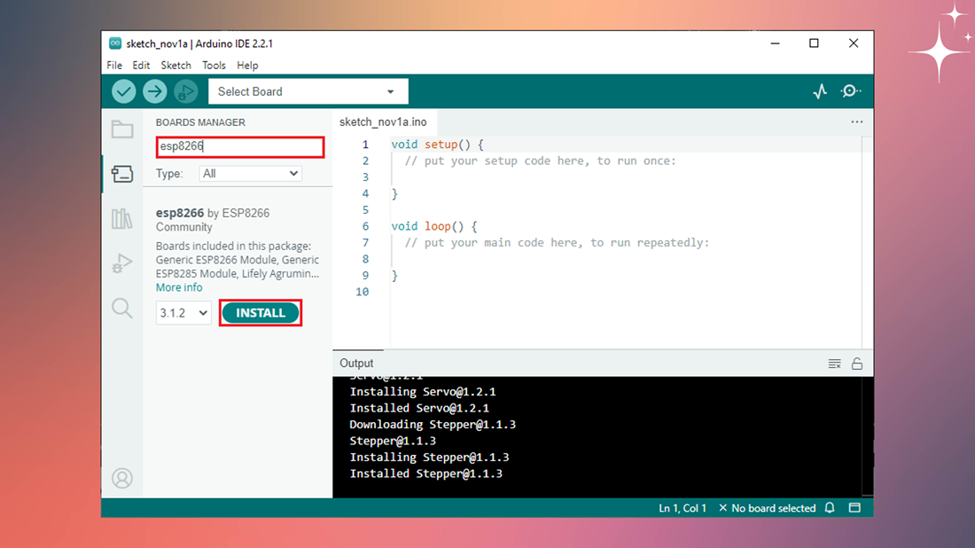The image size is (975, 548).
Task: Open the Type filter dropdown
Action: click(250, 174)
